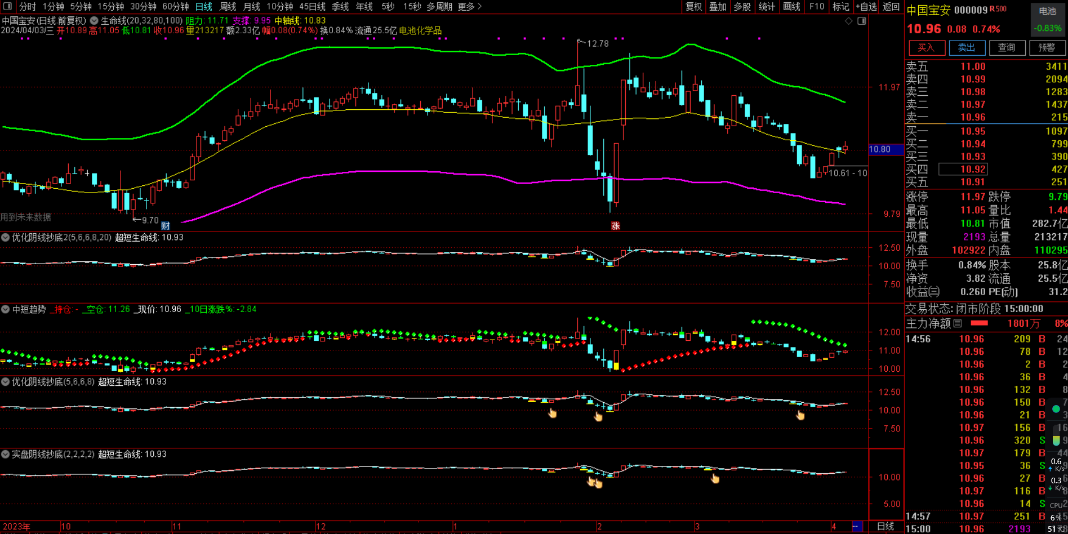Switch to 分时 chart tab
Screen dimensions: 1068x534
point(28,6)
